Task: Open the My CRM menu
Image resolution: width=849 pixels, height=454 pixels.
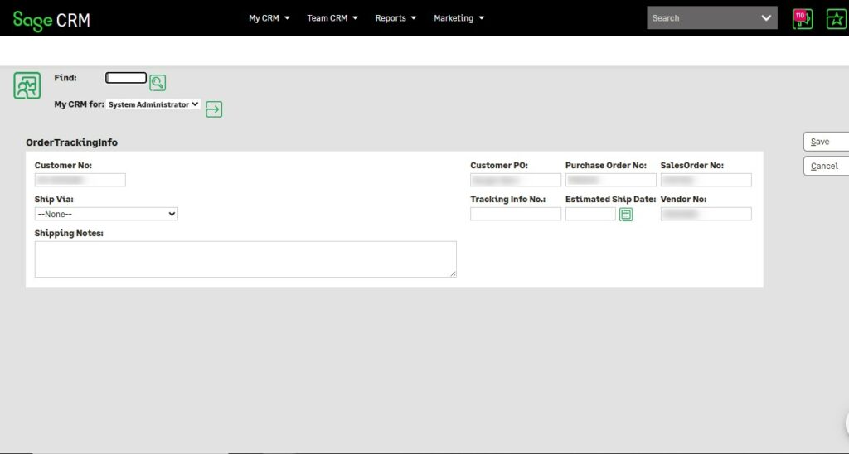Action: (x=269, y=18)
